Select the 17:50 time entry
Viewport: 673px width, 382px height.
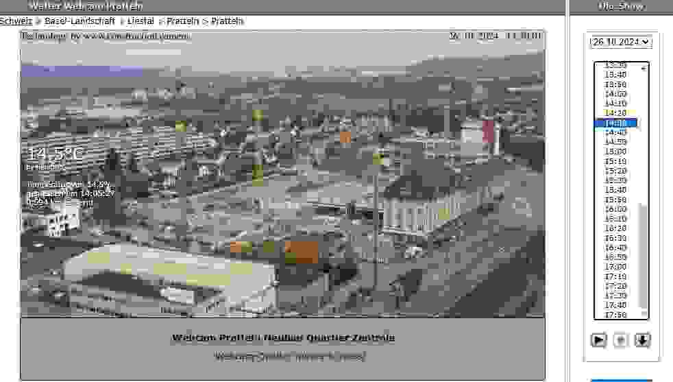click(615, 315)
